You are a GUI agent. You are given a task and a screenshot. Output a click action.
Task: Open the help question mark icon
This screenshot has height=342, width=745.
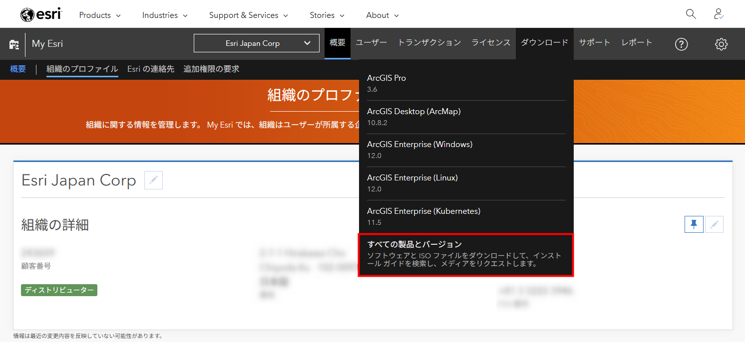point(681,44)
